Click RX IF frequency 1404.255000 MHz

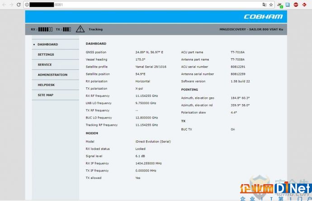148,163
